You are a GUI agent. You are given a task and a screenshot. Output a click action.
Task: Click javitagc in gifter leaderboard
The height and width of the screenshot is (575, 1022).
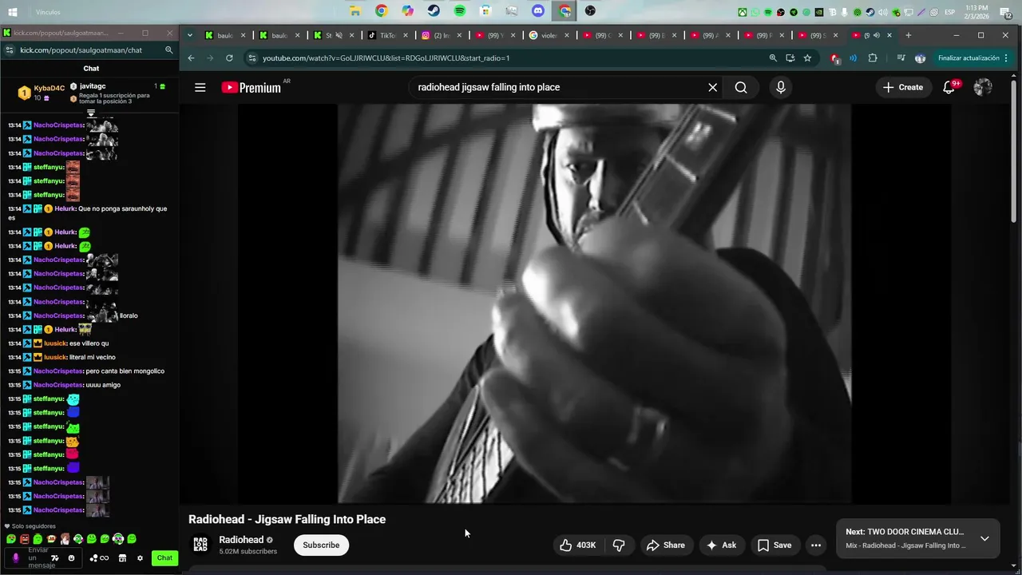(x=93, y=86)
